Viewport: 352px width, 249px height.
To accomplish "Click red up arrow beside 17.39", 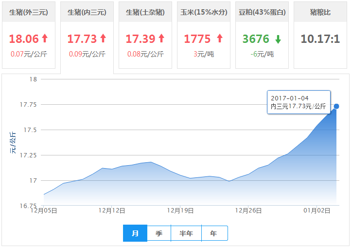I will (161, 38).
